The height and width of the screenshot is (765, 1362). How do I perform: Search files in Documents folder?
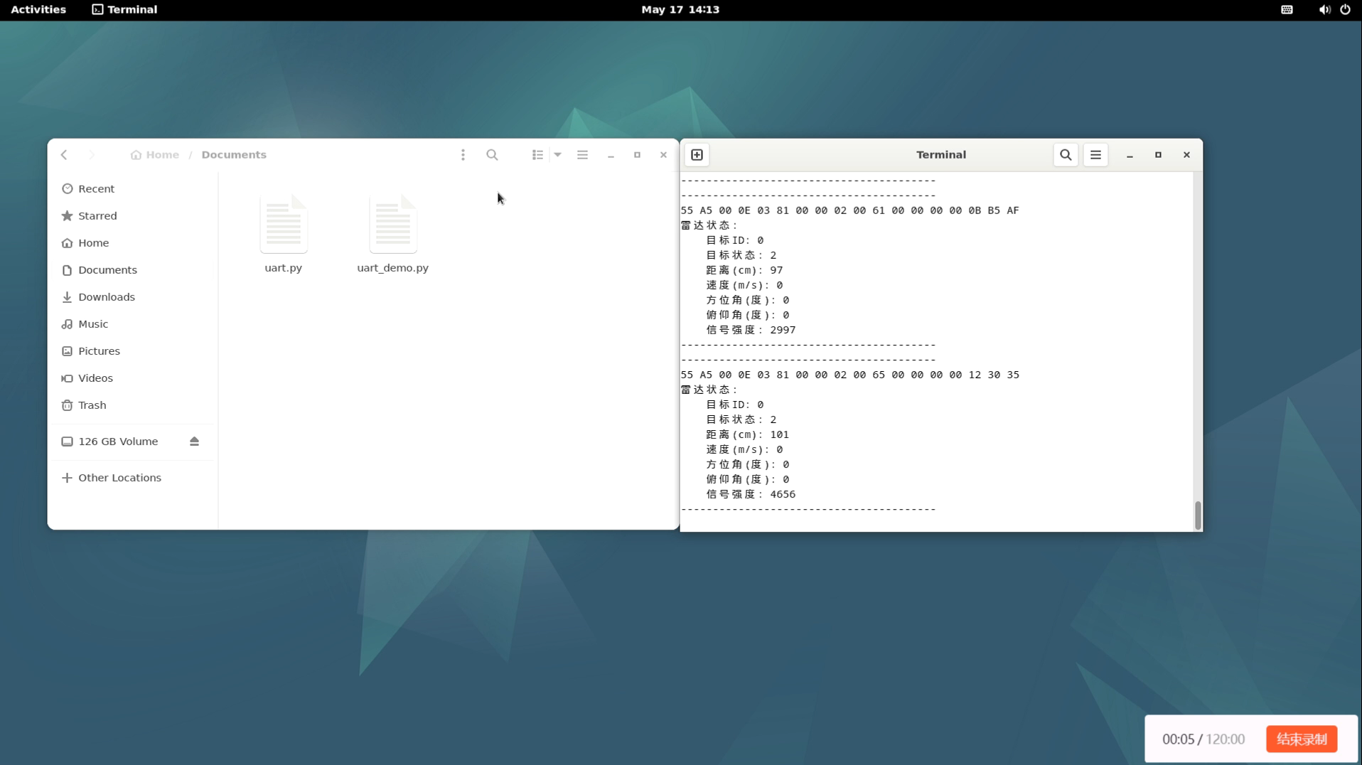[492, 154]
